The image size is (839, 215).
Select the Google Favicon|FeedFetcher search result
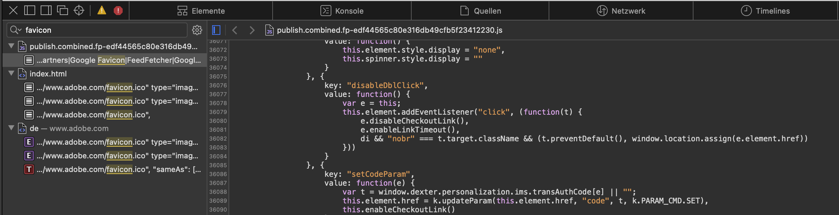tap(119, 60)
